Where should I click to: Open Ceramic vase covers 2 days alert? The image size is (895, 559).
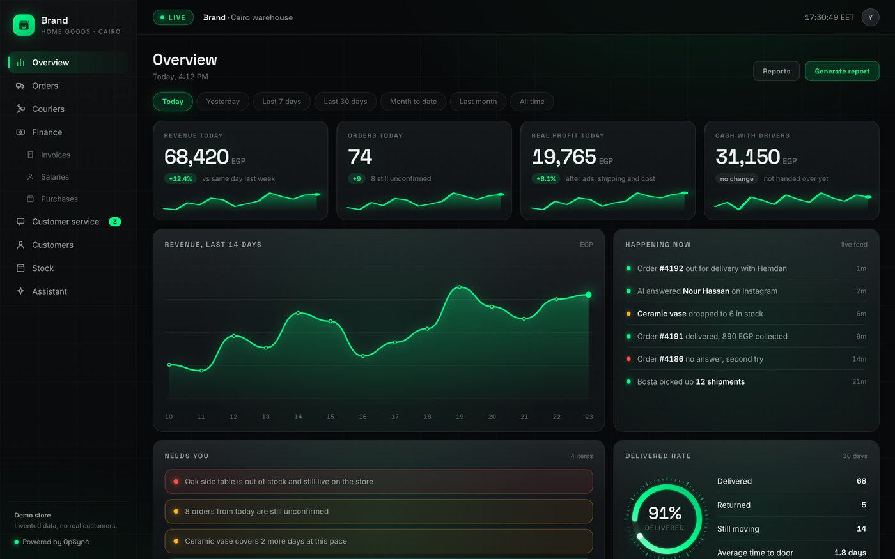(x=378, y=541)
